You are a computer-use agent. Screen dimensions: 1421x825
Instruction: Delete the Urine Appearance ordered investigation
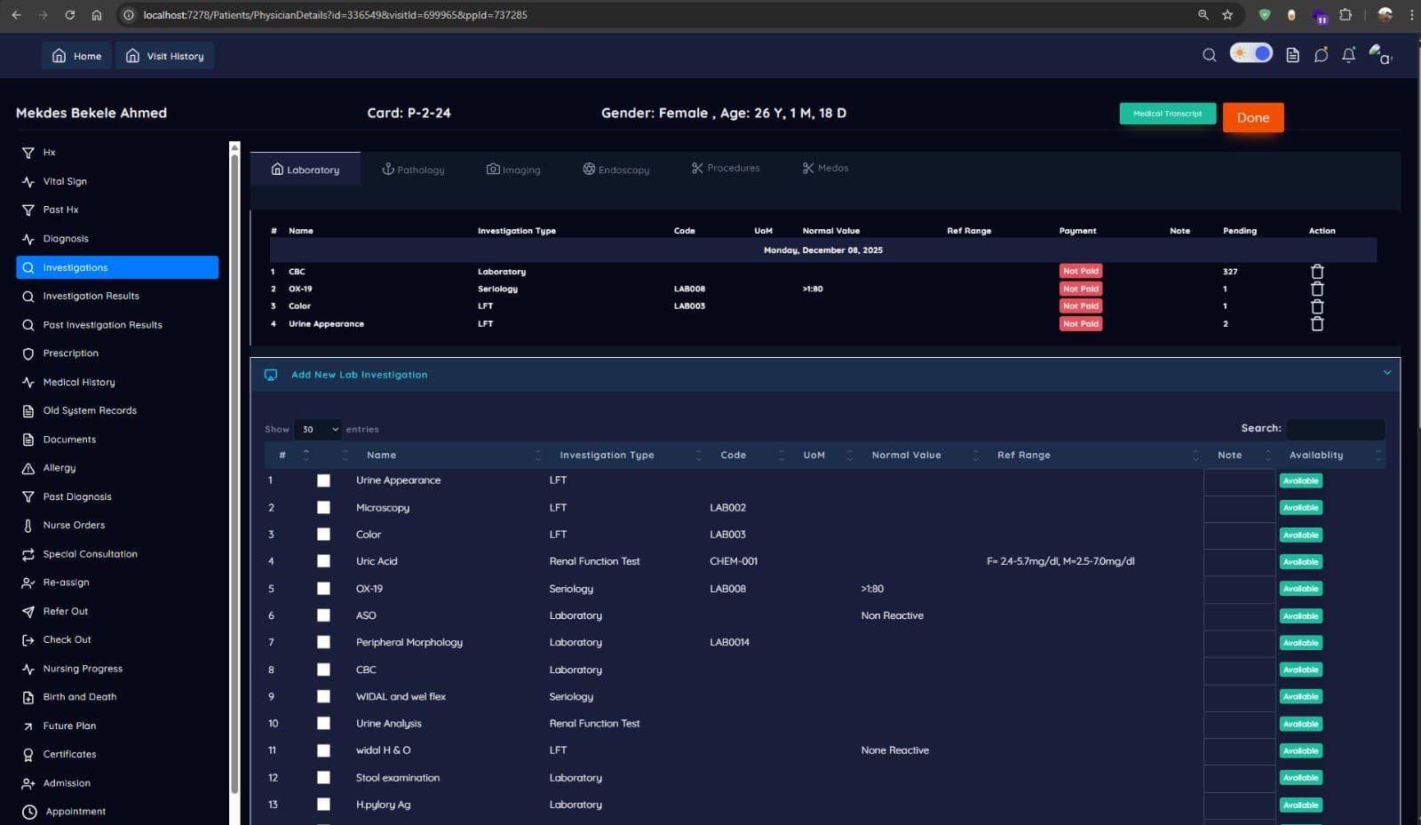coord(1317,324)
